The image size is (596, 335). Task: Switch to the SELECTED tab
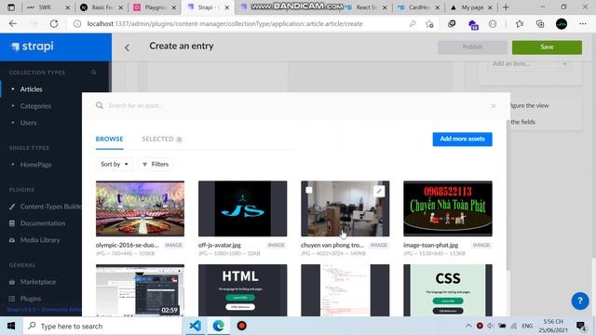tap(162, 139)
